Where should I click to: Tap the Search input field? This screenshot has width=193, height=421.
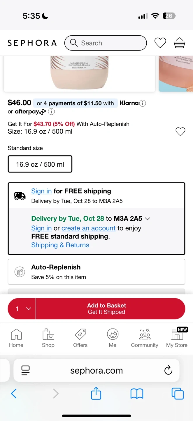[x=106, y=43]
